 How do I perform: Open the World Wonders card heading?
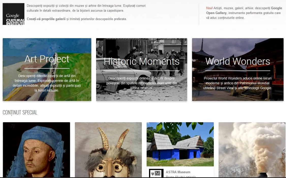click(x=238, y=61)
